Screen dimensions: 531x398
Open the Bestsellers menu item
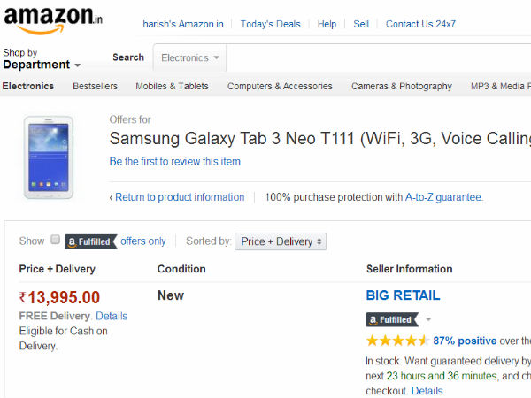[95, 86]
